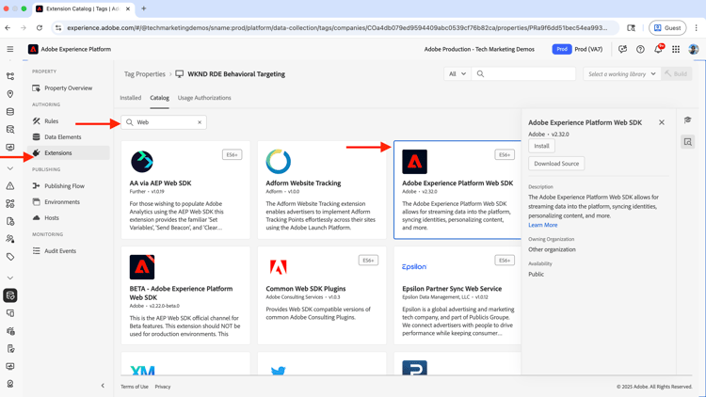The height and width of the screenshot is (397, 706).
Task: Reload the page in browser
Action: click(x=40, y=28)
